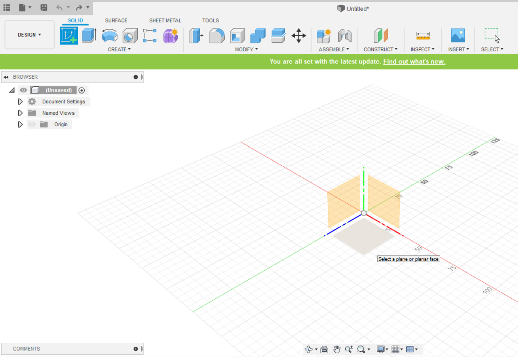This screenshot has width=518, height=357.
Task: Open the Viewports layout icon
Action: 410,349
